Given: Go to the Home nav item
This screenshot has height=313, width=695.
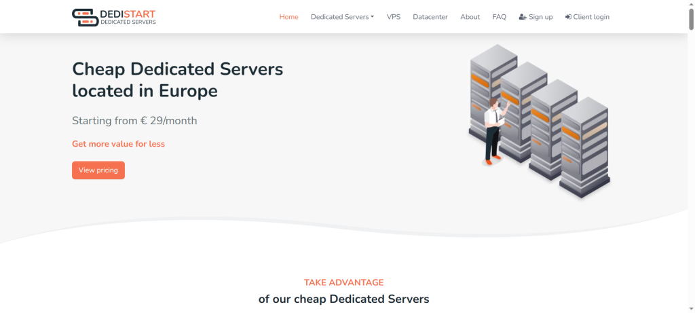Looking at the screenshot, I should click(288, 17).
